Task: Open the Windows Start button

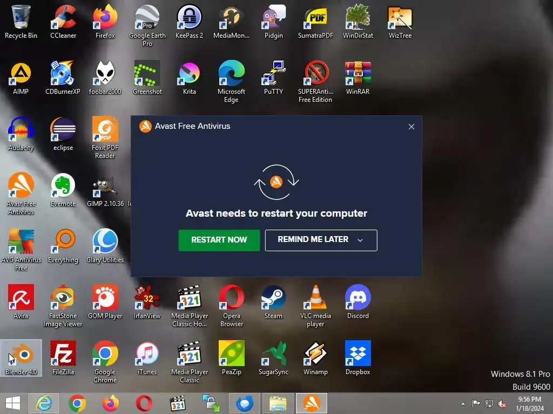Action: coord(13,403)
